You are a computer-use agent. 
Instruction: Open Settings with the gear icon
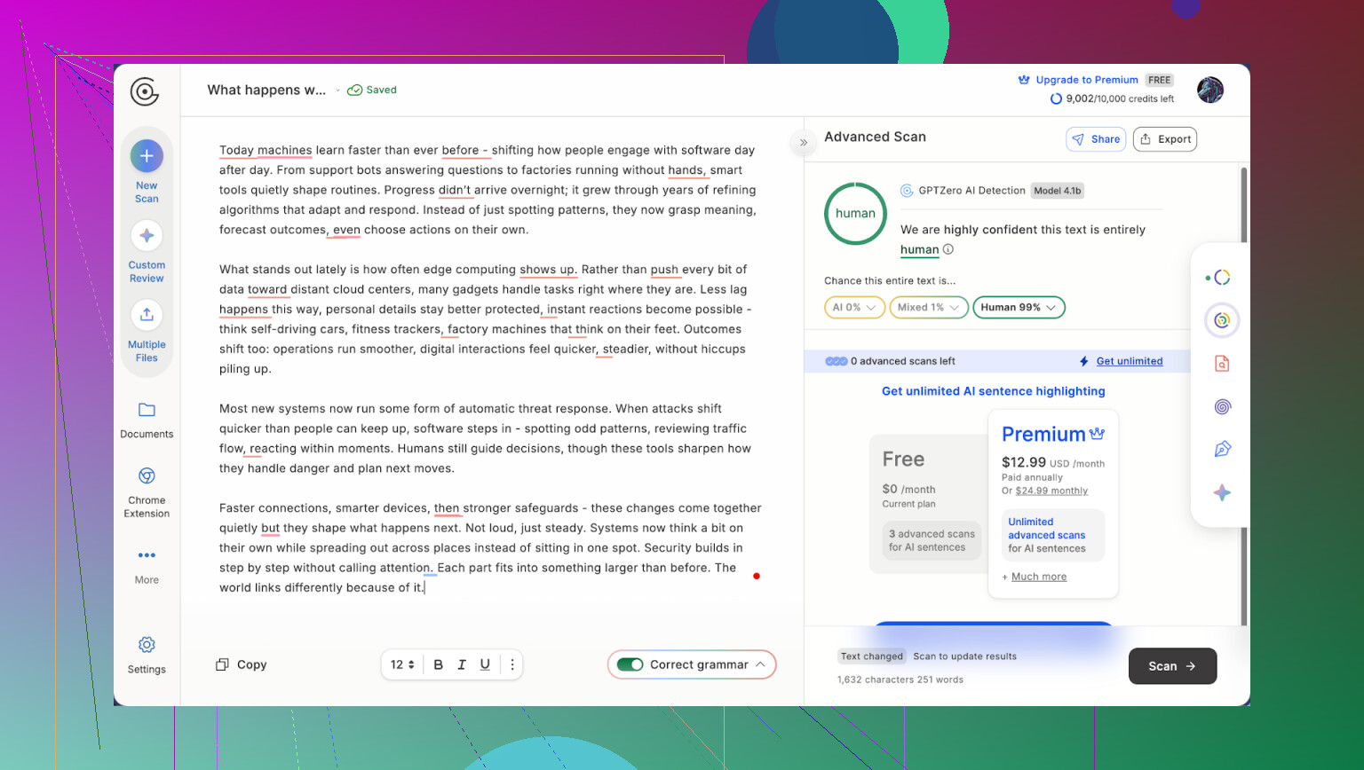pos(147,645)
